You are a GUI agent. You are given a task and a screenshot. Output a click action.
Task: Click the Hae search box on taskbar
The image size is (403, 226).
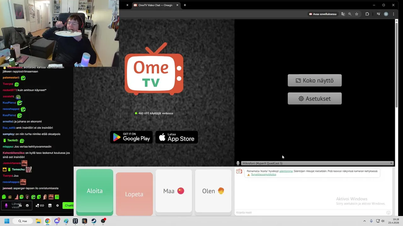[x=23, y=221]
